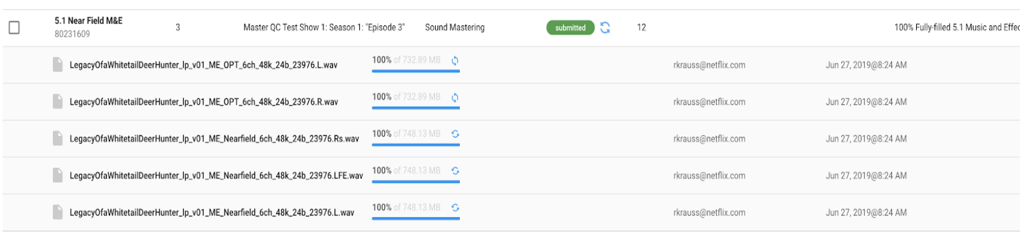The image size is (1029, 242).
Task: Select file name LegacyOfaWhitetailDeerHunter ME_OPT 23976.R.wav
Action: pyautogui.click(x=204, y=102)
